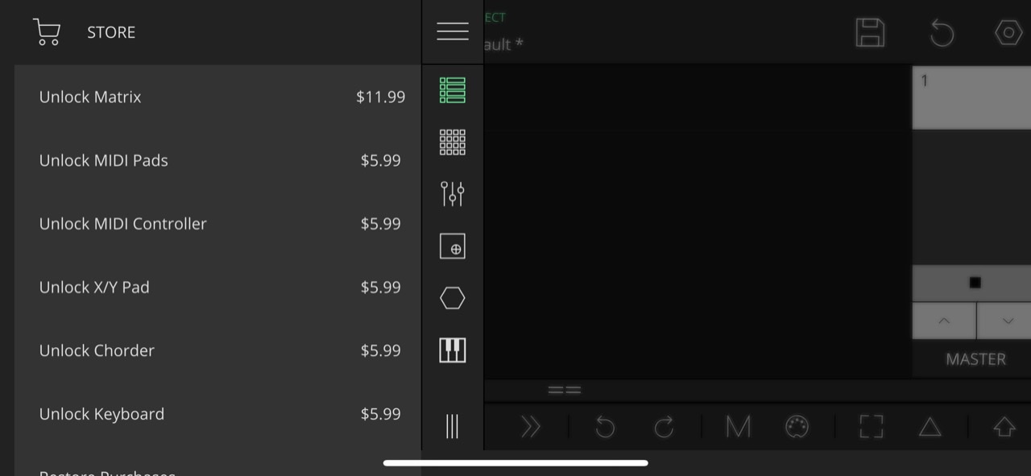Save the project with the floppy disk icon

tap(870, 33)
